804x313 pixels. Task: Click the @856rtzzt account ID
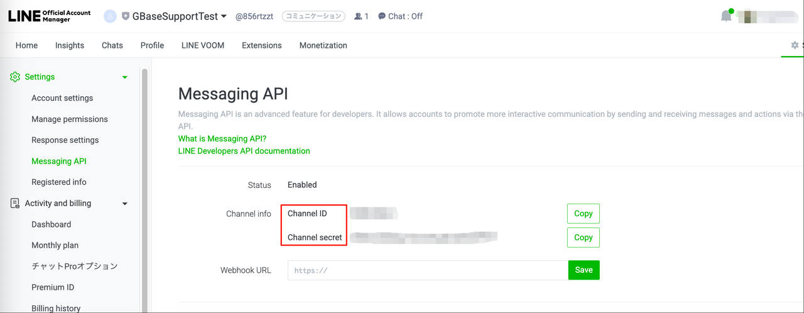coord(254,16)
